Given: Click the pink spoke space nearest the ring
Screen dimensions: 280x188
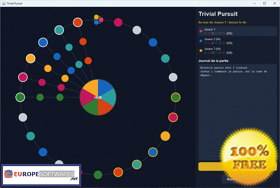Looking at the screenshot, I should point(42,82).
